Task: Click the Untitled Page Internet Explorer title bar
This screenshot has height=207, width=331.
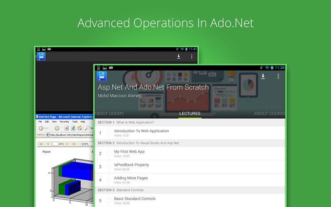Action: (65, 117)
